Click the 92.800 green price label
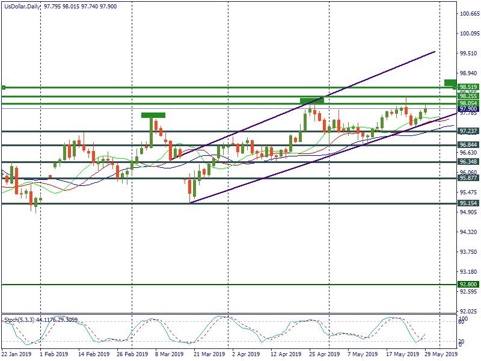The width and height of the screenshot is (481, 361). pos(468,284)
